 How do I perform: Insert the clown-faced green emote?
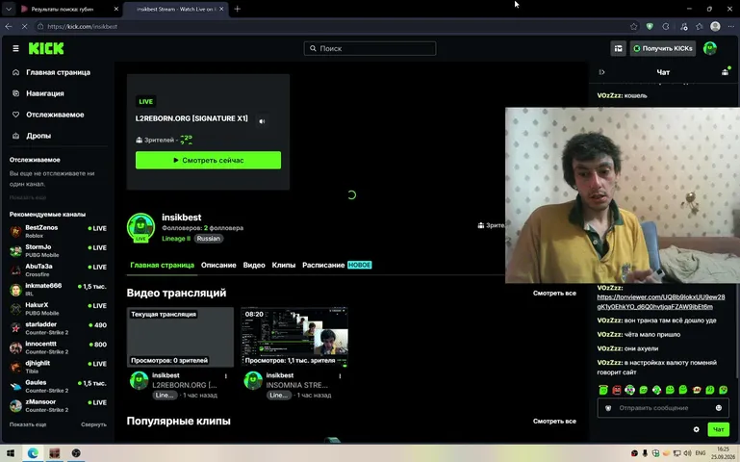pyautogui.click(x=629, y=390)
